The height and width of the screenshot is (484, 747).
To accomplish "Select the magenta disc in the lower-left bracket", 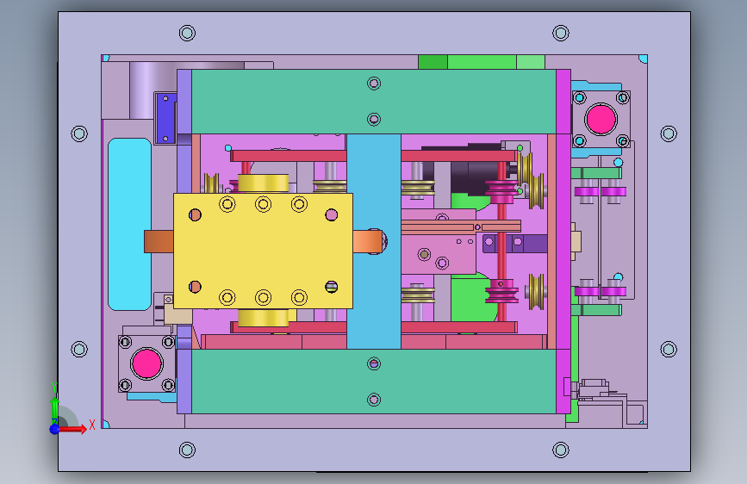I will [x=146, y=363].
